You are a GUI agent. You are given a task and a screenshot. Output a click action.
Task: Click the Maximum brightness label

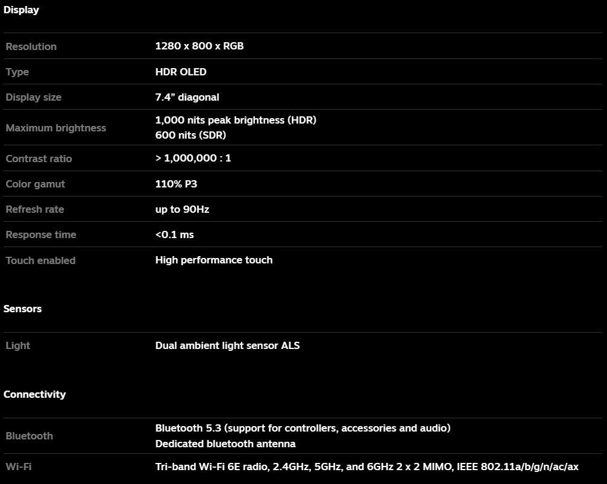tap(55, 128)
